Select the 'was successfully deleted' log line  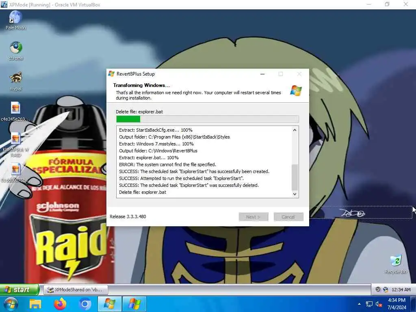click(x=189, y=185)
